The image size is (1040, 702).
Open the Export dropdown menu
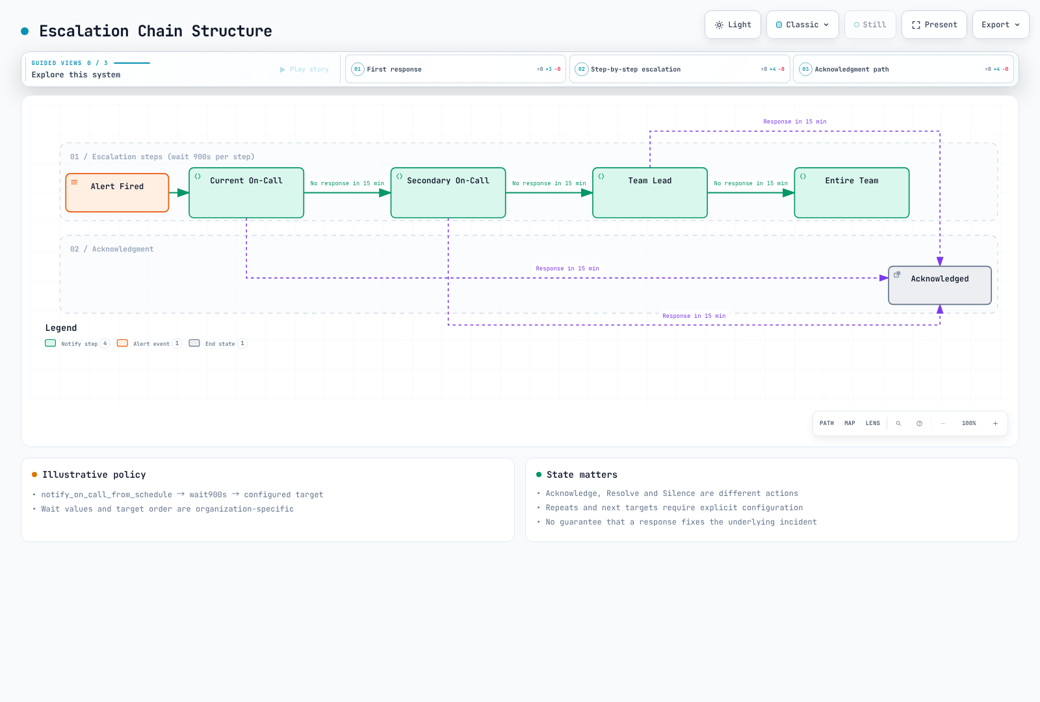point(1001,25)
